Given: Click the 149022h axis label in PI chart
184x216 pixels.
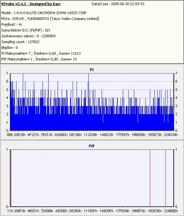Looking at the screenshot, I should (107, 135).
